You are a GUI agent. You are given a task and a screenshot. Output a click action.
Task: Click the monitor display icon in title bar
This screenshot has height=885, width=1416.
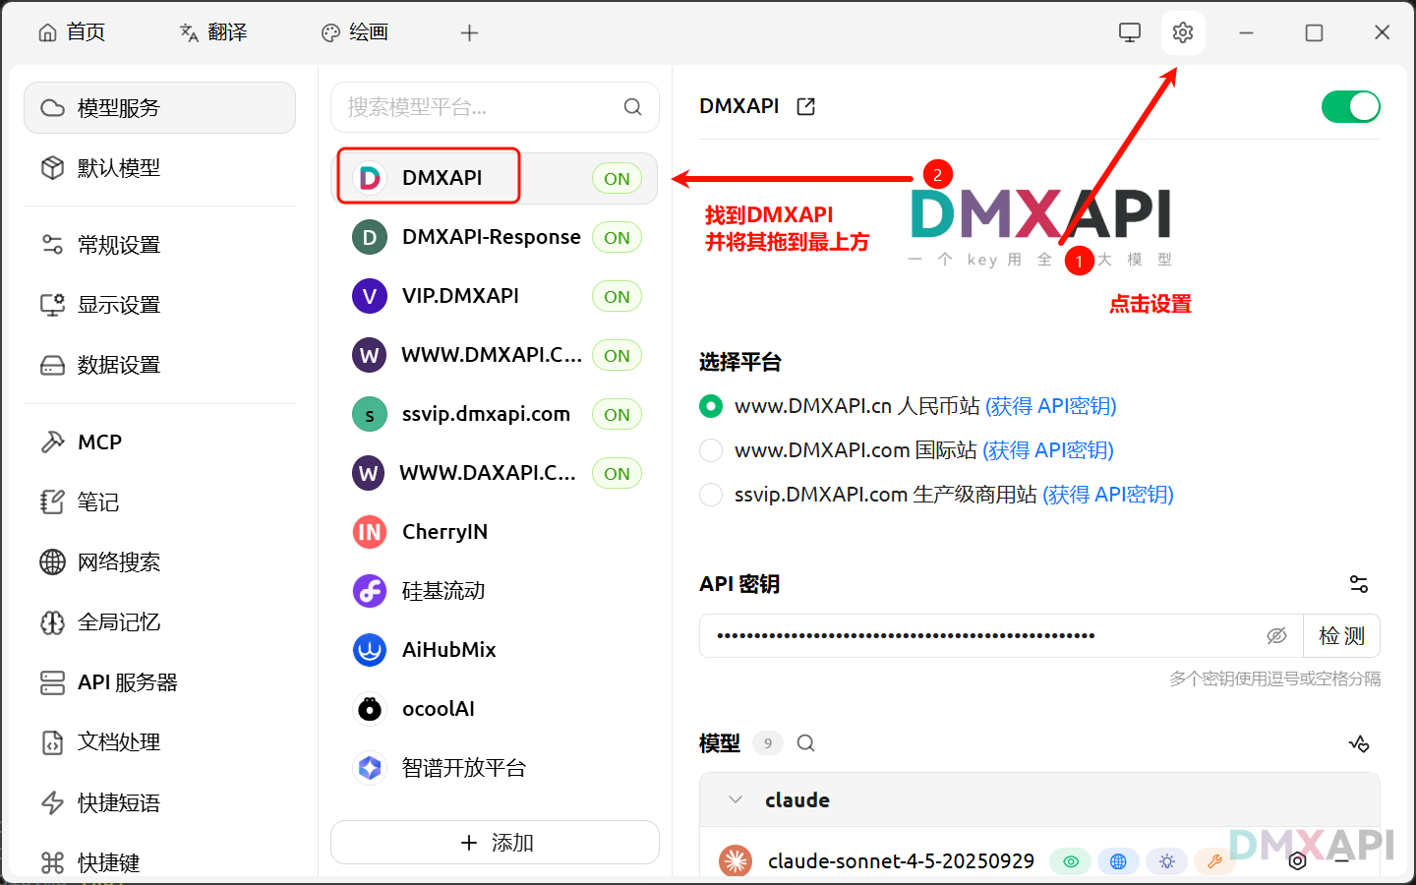(1129, 32)
